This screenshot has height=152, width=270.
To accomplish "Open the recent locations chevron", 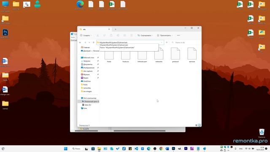I will pyautogui.click(x=89, y=42).
